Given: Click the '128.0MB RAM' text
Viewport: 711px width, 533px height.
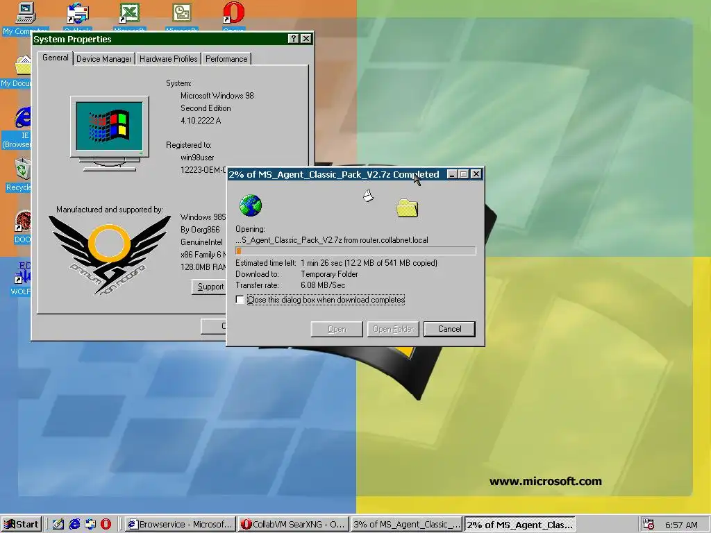Looking at the screenshot, I should coord(203,267).
